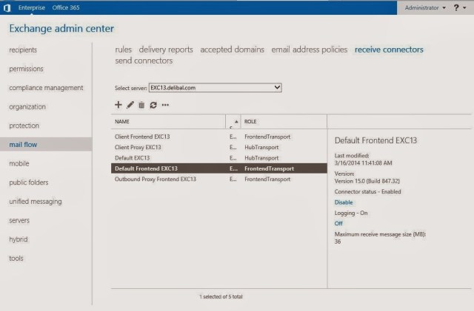The width and height of the screenshot is (474, 311).
Task: Select the Client Proxy EXC13 row
Action: click(x=138, y=147)
